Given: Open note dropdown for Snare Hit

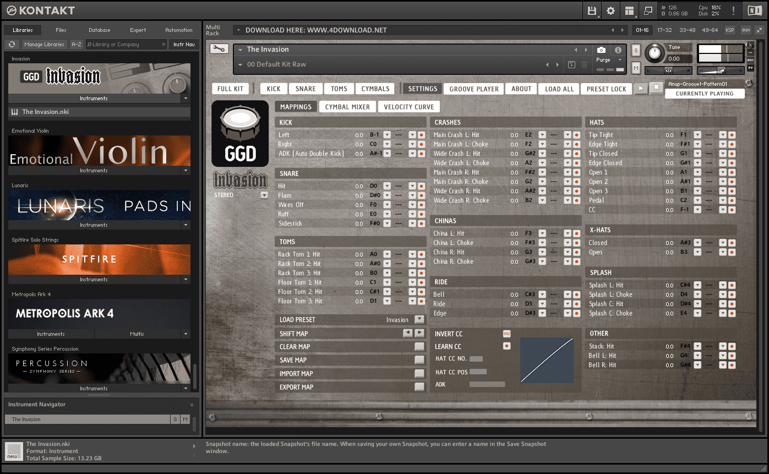Looking at the screenshot, I should point(387,186).
